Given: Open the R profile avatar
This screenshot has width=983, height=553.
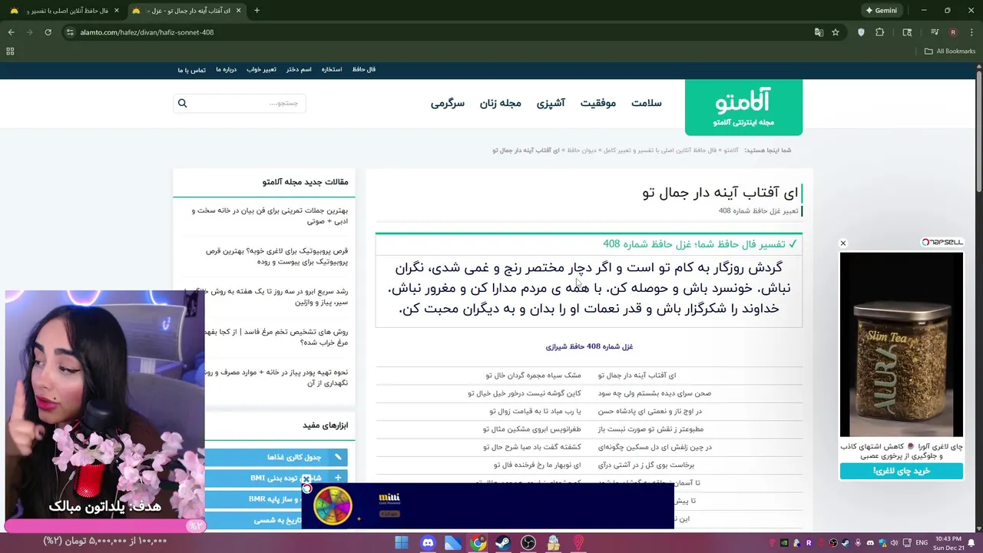Looking at the screenshot, I should (x=953, y=32).
